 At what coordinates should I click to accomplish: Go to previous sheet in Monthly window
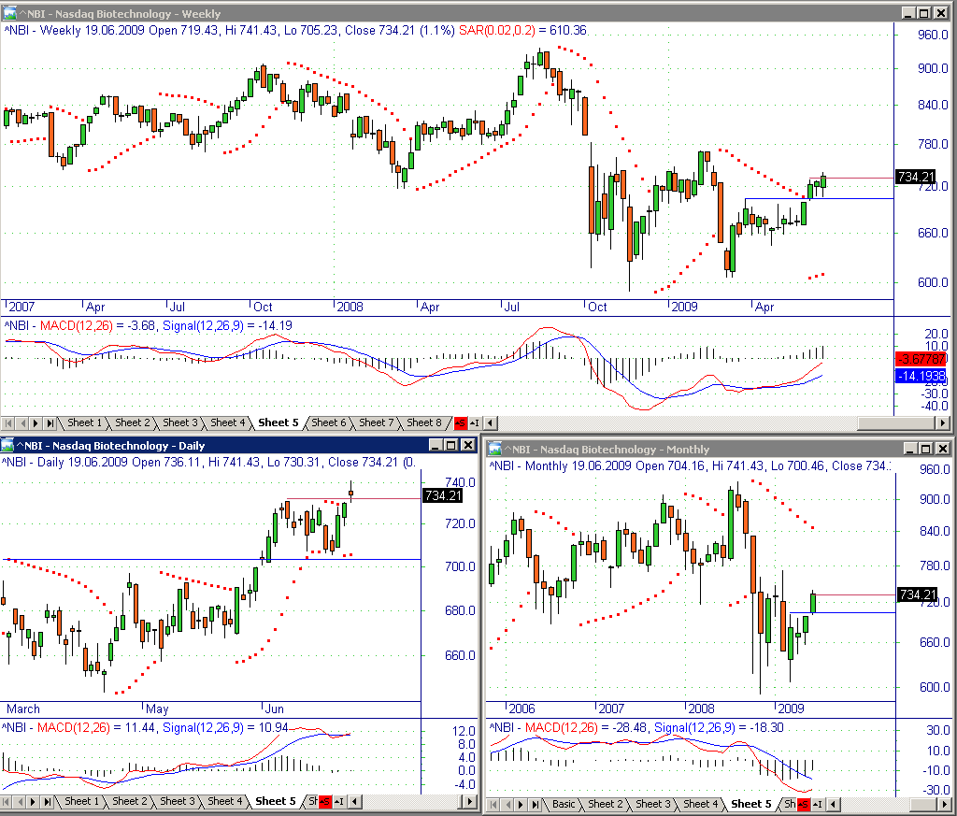507,805
